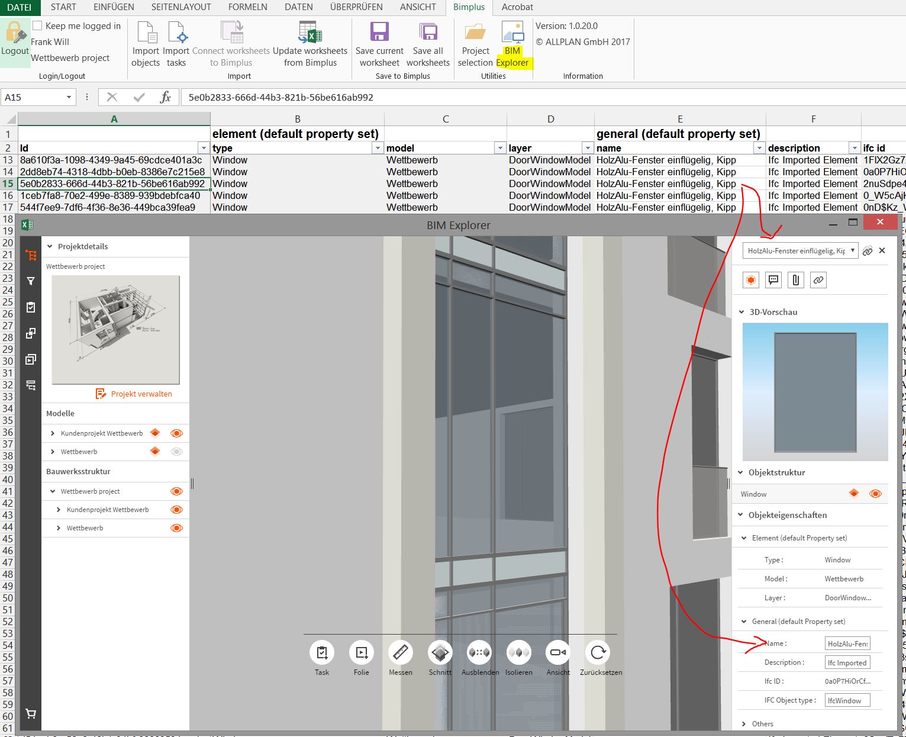906x737 pixels.
Task: Open the name column filter dropdown
Action: point(759,148)
